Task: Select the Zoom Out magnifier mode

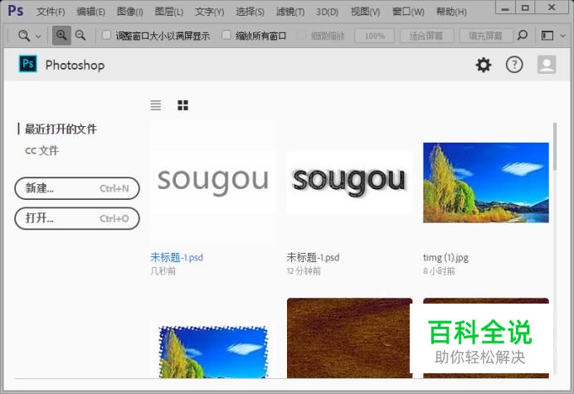Action: (80, 36)
